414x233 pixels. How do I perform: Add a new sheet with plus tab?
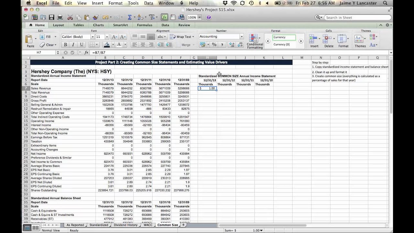183,225
